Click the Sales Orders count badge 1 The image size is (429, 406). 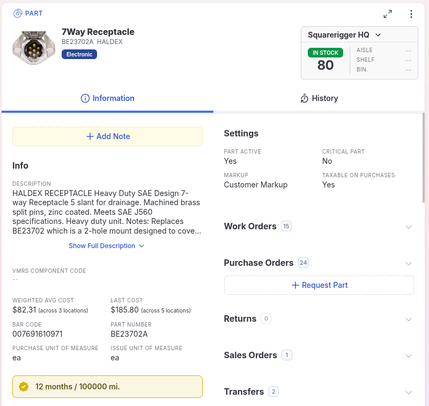click(x=287, y=355)
